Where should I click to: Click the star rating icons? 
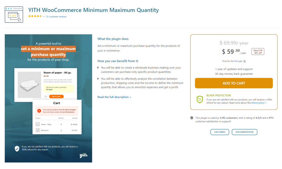click(x=35, y=16)
